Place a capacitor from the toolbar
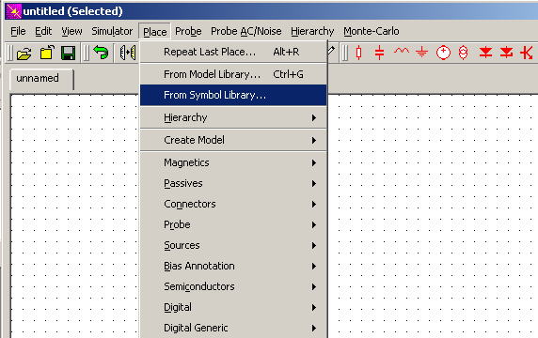 [379, 53]
